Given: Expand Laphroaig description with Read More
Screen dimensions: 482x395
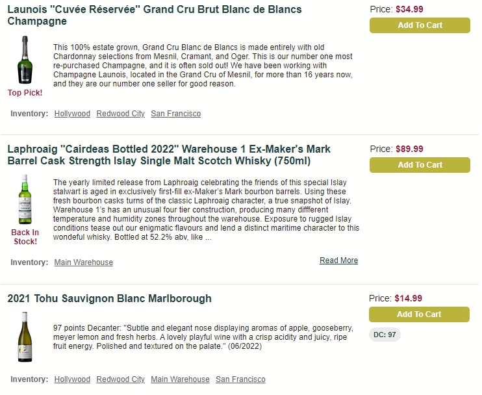Looking at the screenshot, I should (338, 261).
